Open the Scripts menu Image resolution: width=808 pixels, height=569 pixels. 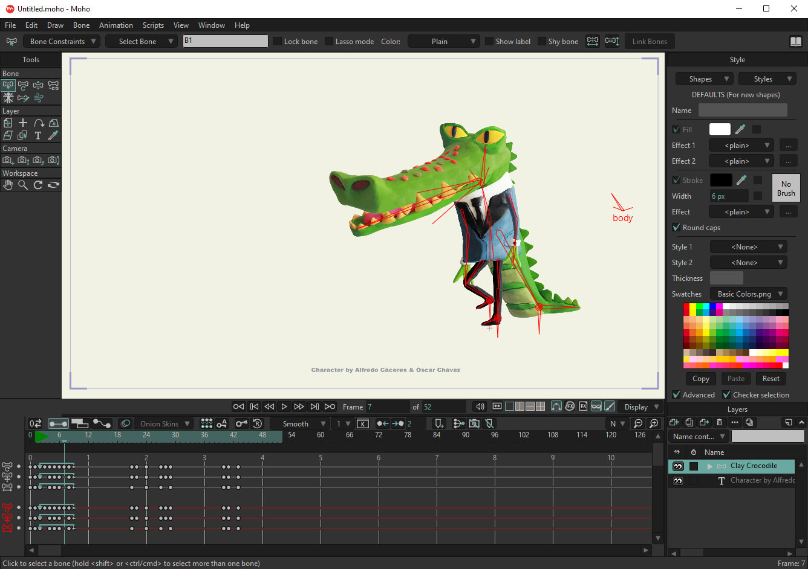tap(153, 25)
